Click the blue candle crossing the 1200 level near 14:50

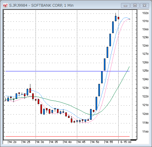[x=91, y=114]
